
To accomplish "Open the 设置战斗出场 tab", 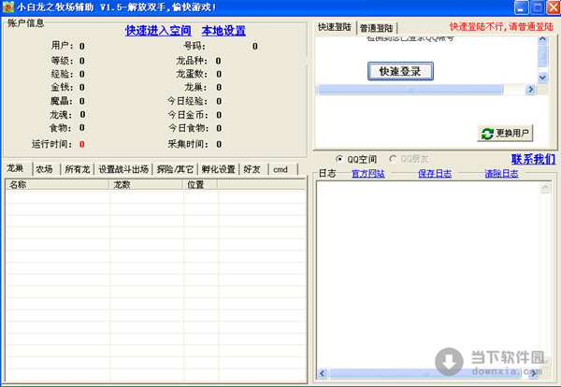I will (x=122, y=169).
